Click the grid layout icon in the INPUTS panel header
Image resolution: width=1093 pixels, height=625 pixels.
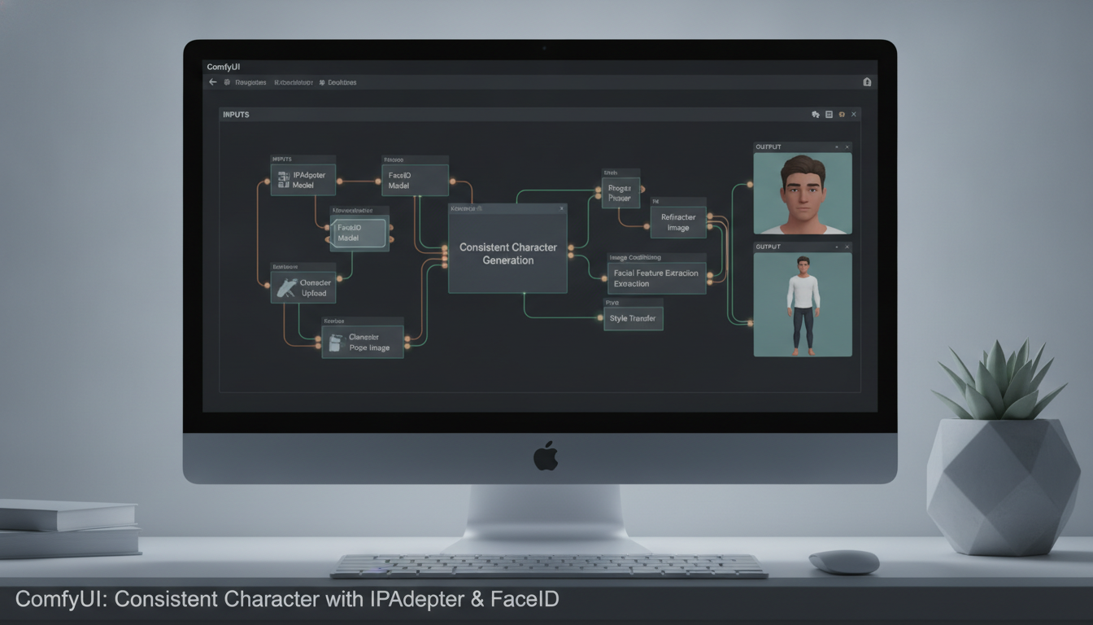coord(829,115)
